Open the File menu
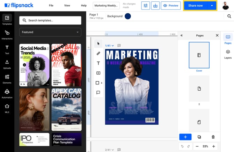 (x=51, y=6)
